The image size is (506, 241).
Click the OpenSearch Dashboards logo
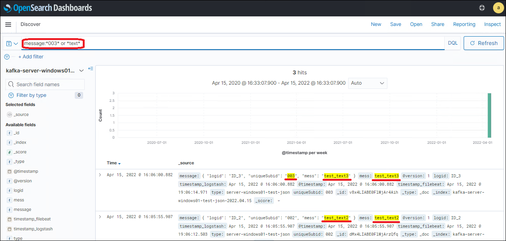tap(48, 8)
